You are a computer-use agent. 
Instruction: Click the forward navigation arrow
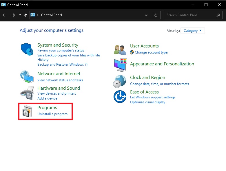(13, 15)
